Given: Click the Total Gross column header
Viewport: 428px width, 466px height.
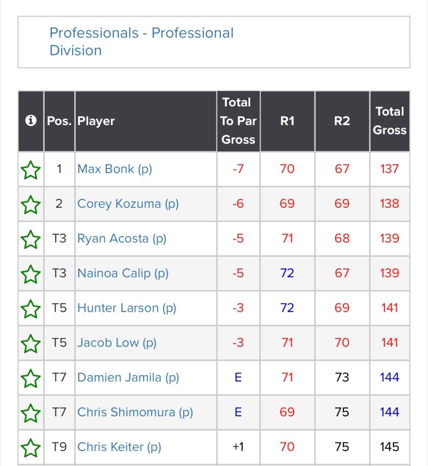Looking at the screenshot, I should (390, 121).
